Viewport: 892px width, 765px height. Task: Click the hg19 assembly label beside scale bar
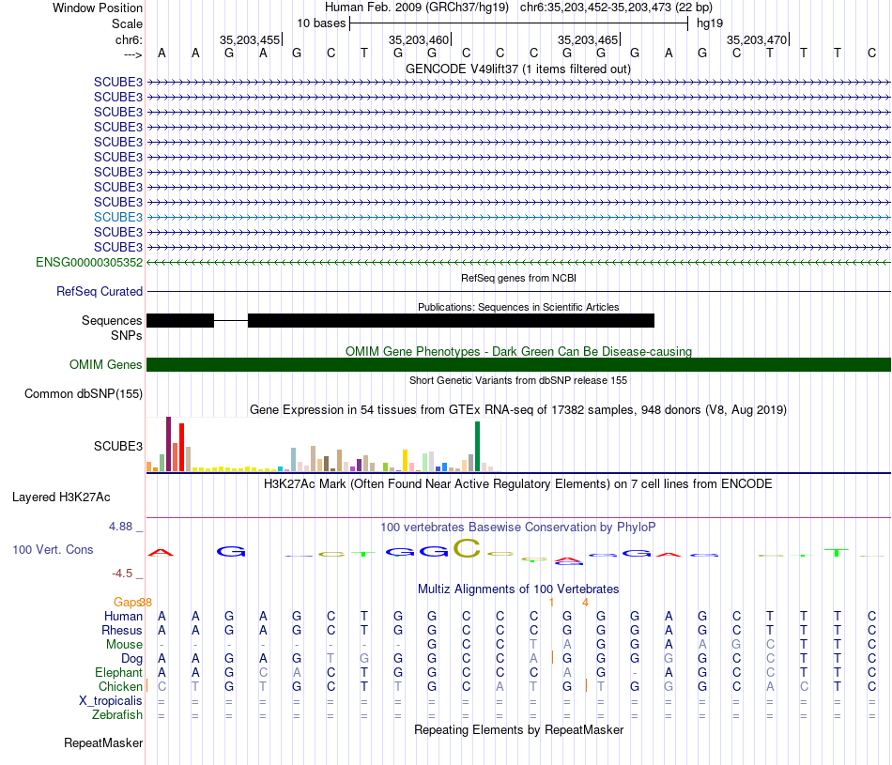click(x=710, y=23)
